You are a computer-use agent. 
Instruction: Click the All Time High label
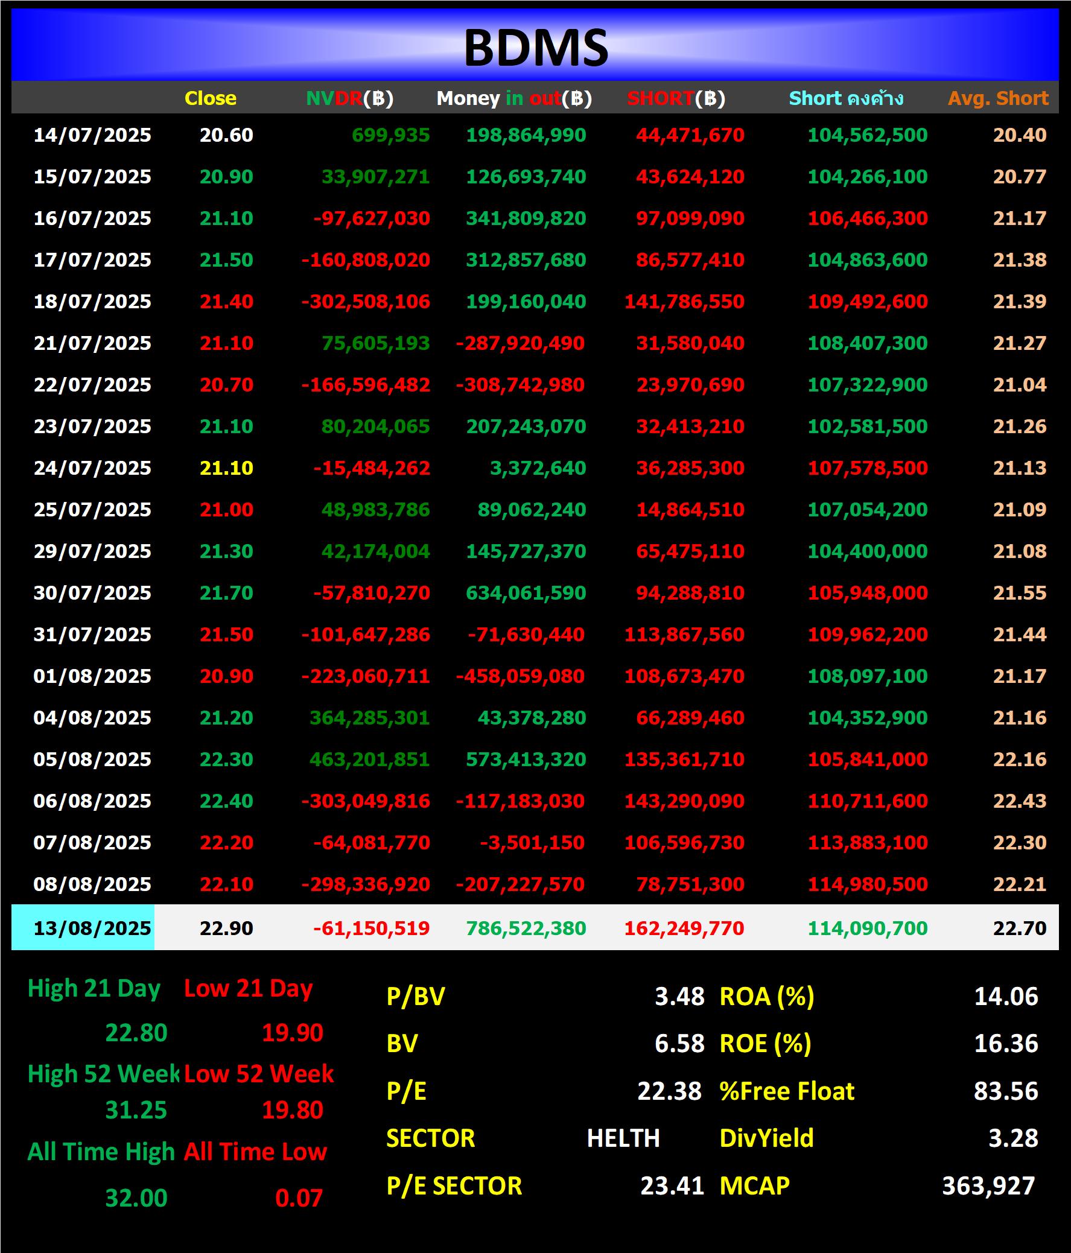(101, 1152)
